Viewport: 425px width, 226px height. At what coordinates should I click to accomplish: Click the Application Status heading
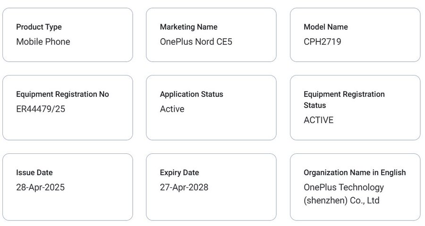pyautogui.click(x=191, y=94)
